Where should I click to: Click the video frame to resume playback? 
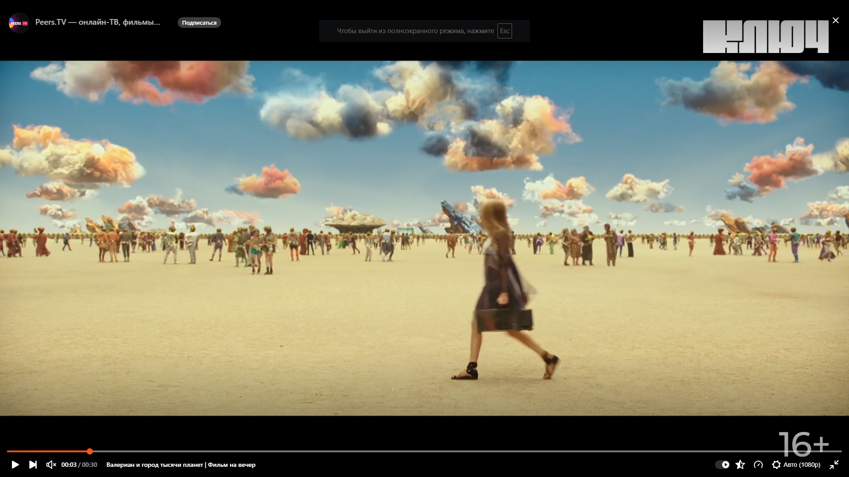coord(424,238)
